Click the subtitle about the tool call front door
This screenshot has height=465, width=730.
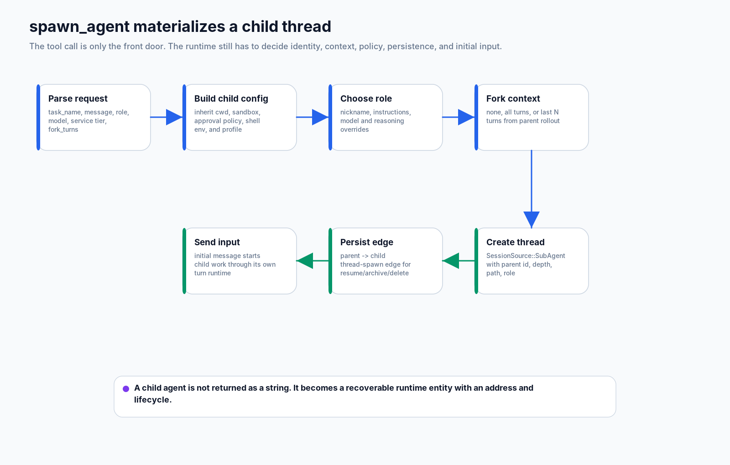266,46
